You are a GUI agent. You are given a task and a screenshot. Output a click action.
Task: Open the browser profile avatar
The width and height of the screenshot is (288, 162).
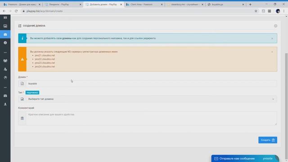pos(278,11)
